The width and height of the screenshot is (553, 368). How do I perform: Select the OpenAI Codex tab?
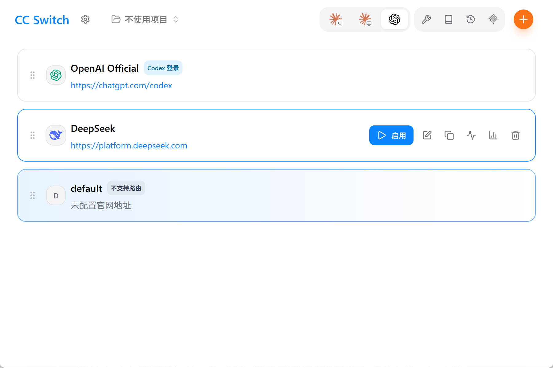click(394, 19)
